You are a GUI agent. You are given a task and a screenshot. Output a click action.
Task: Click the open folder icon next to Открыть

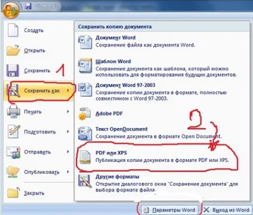tap(13, 50)
